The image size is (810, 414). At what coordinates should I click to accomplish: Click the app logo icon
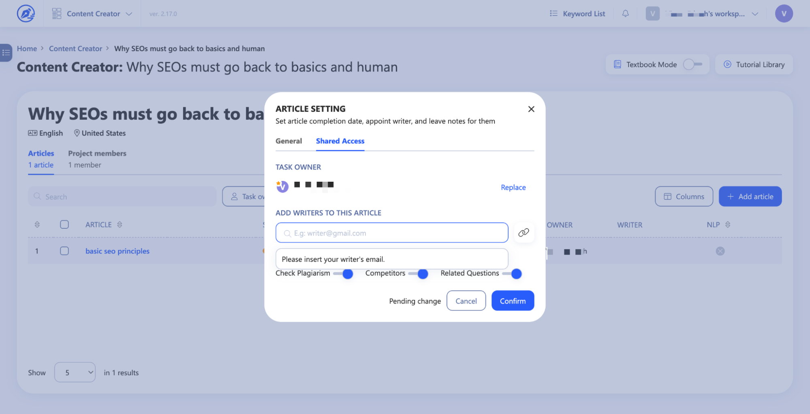[26, 13]
